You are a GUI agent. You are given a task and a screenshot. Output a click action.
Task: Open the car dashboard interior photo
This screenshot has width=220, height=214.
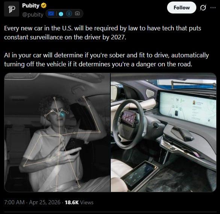pyautogui.click(x=164, y=132)
